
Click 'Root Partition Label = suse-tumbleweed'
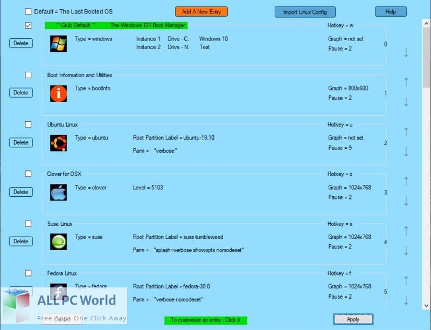pos(178,237)
